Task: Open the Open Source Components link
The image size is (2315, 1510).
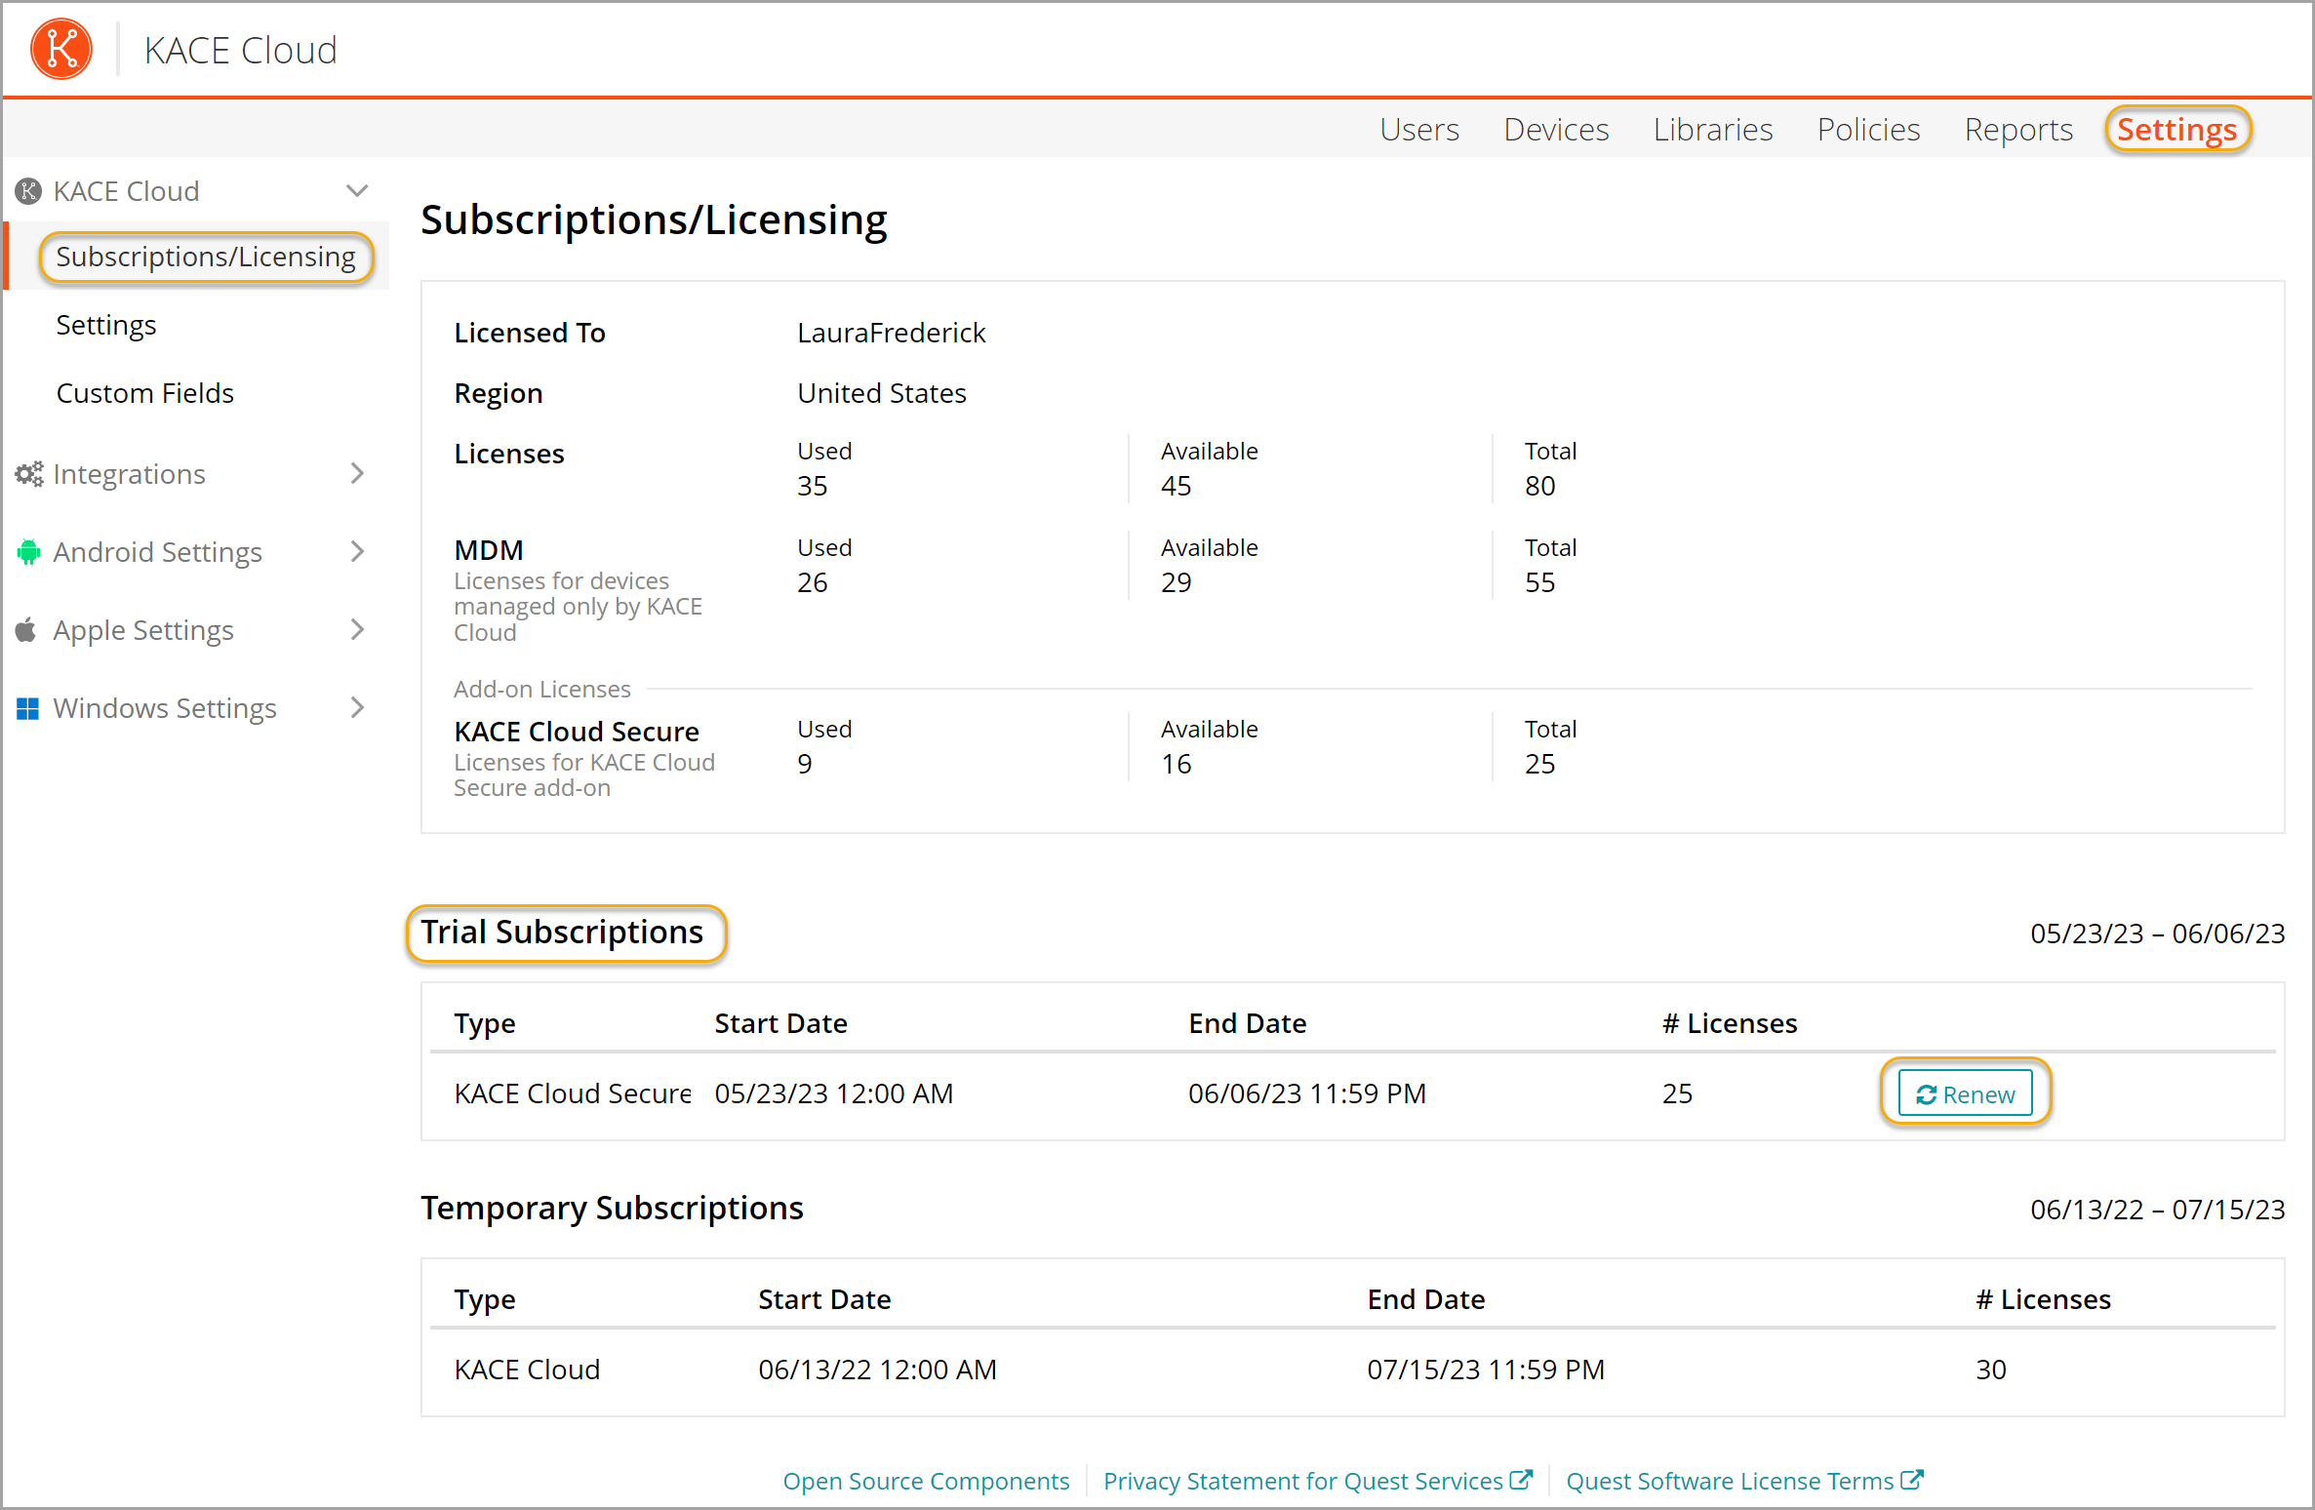Action: pyautogui.click(x=926, y=1481)
